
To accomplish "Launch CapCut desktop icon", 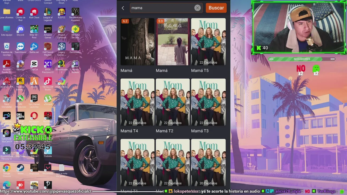I will click(34, 65).
